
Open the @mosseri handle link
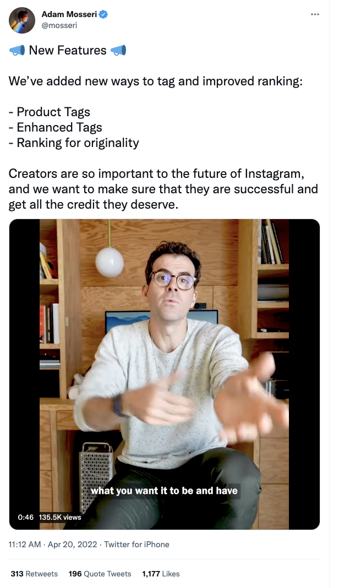[x=59, y=25]
